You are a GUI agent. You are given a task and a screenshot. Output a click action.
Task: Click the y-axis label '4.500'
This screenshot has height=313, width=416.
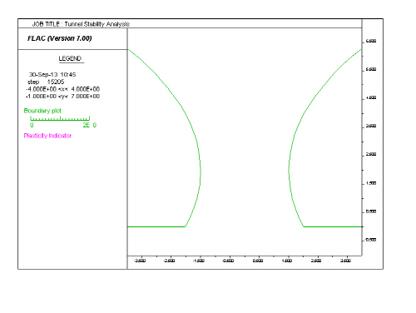click(371, 97)
